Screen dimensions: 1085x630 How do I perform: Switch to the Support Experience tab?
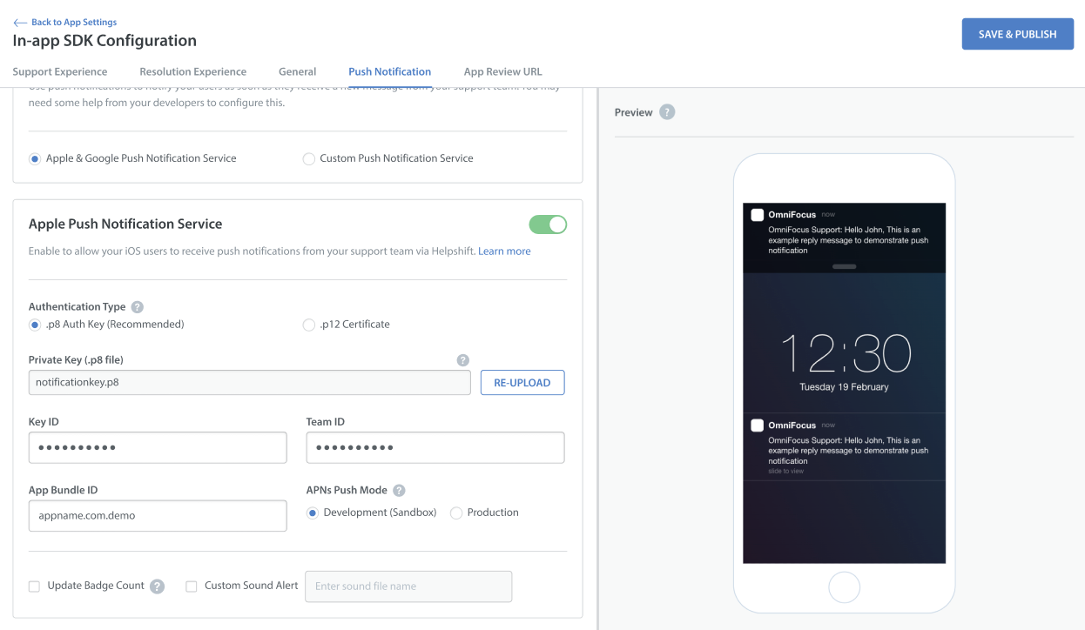click(60, 71)
